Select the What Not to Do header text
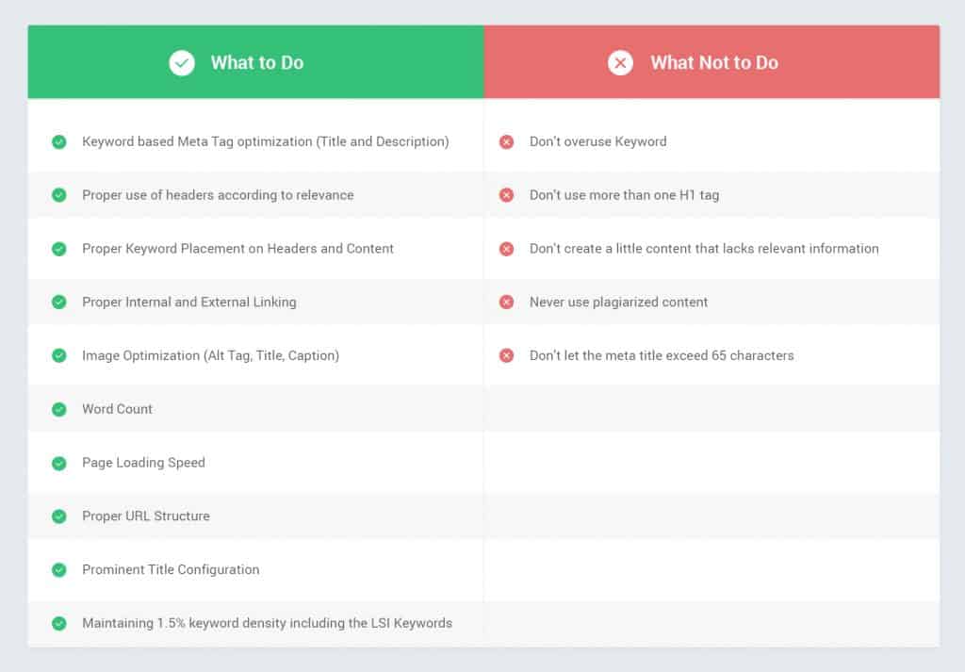This screenshot has width=965, height=672. (x=713, y=63)
